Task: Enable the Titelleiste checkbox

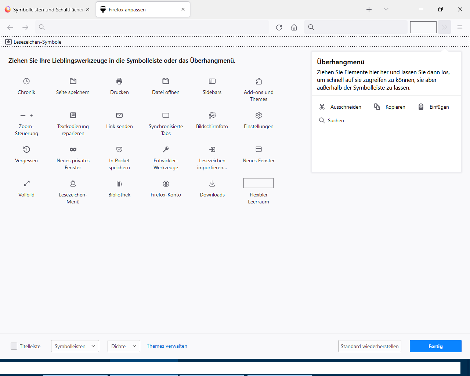Action: pos(14,346)
